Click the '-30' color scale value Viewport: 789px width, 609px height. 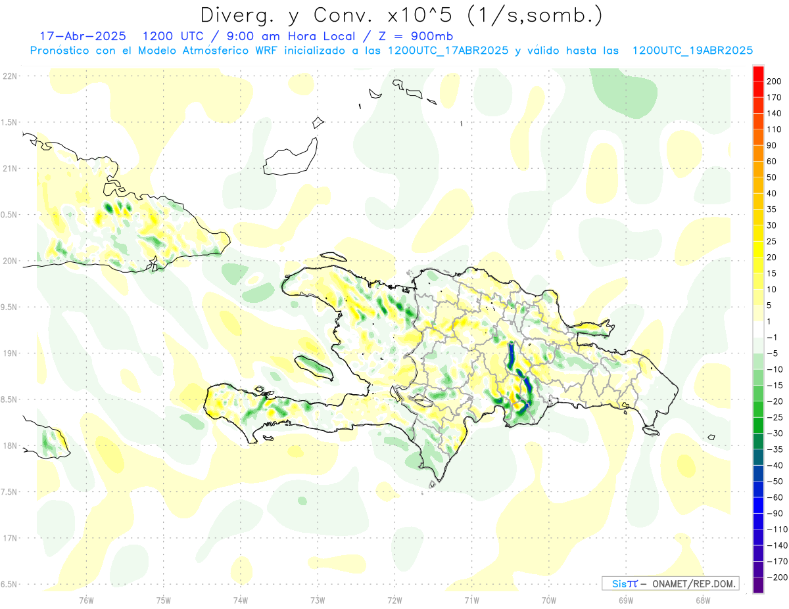777,434
